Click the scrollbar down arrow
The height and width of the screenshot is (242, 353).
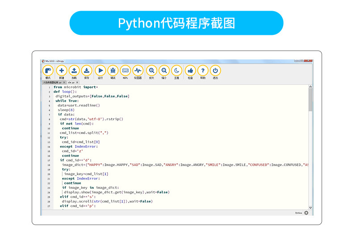click(x=311, y=208)
